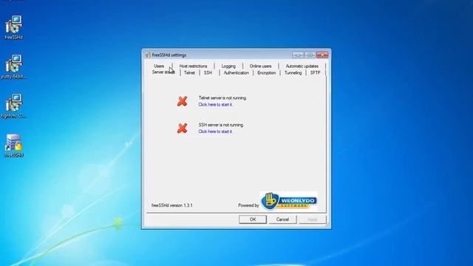The width and height of the screenshot is (473, 266).
Task: Click the greyed Apply button
Action: [312, 219]
